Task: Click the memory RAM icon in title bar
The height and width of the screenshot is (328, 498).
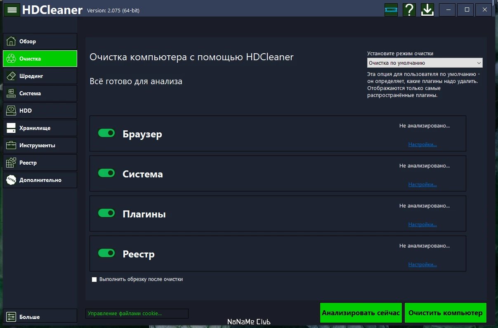Action: pyautogui.click(x=391, y=9)
